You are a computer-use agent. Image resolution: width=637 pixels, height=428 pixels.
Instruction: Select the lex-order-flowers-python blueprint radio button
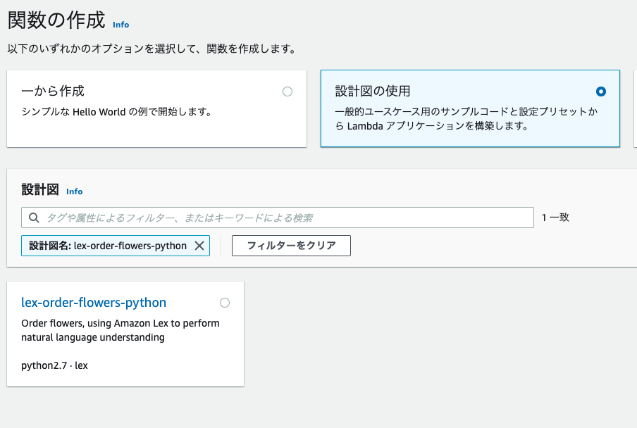tap(225, 303)
